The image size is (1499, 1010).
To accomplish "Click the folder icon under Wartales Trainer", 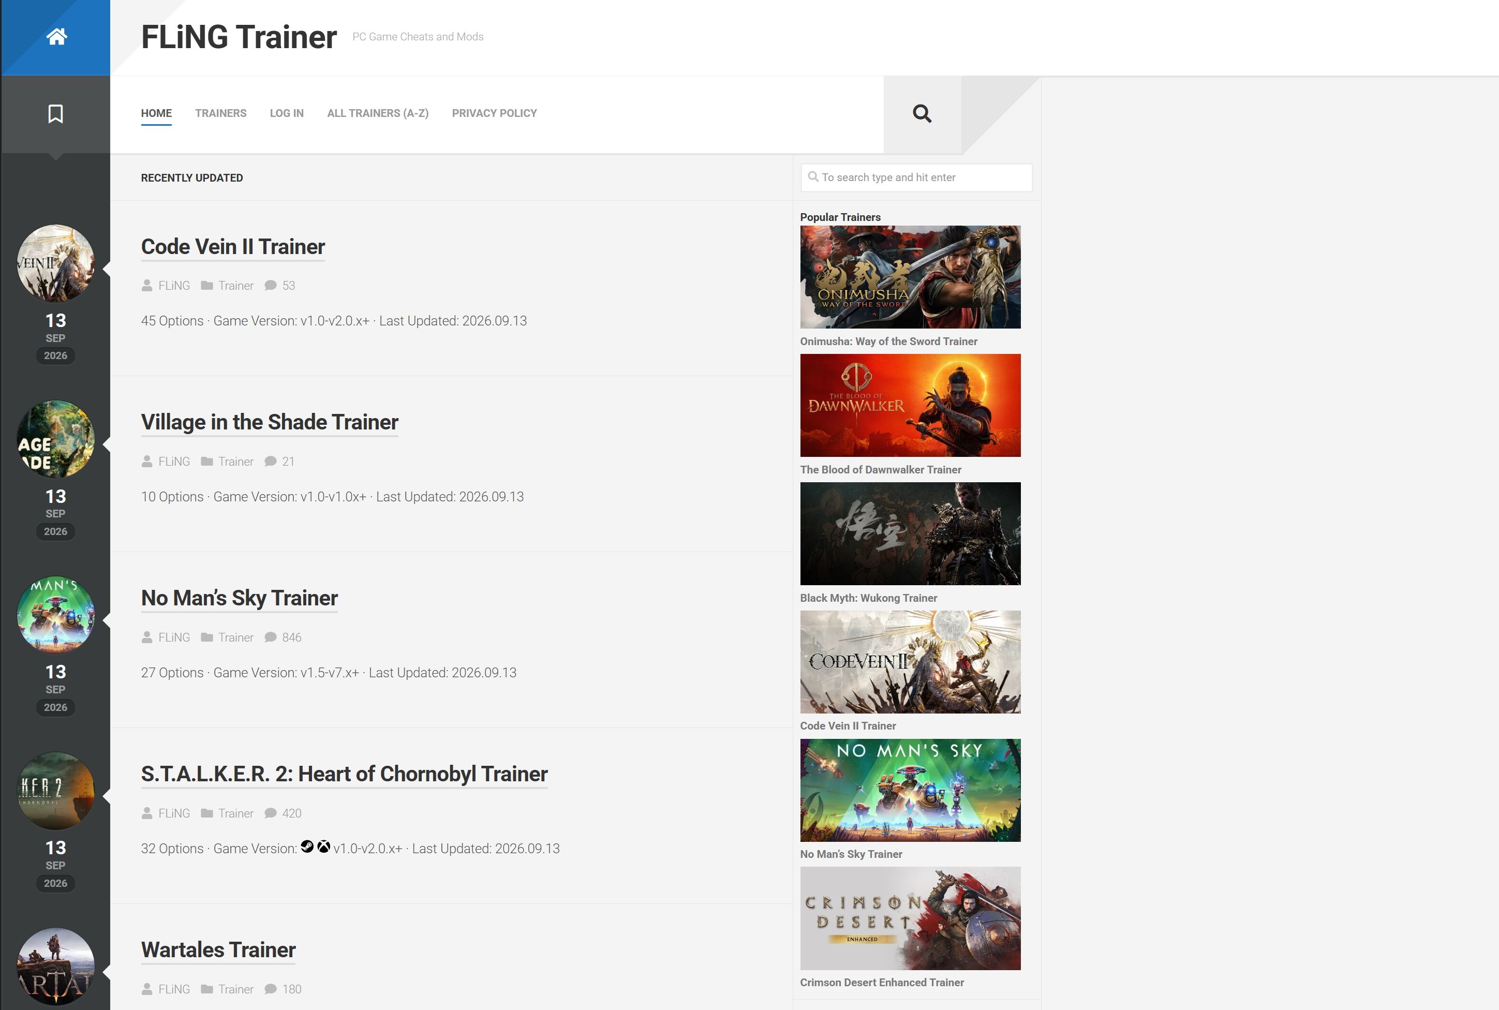I will [x=207, y=989].
